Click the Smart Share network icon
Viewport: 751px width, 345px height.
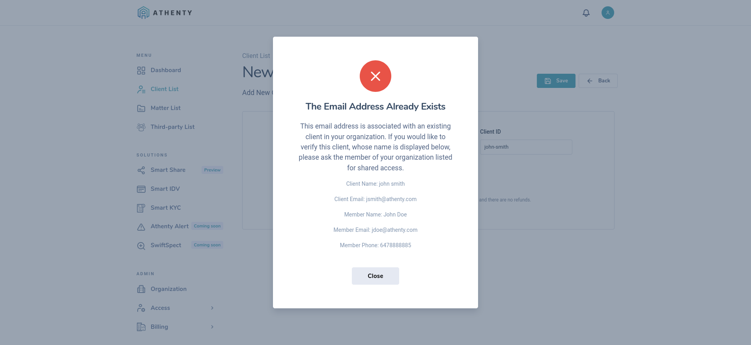[141, 170]
